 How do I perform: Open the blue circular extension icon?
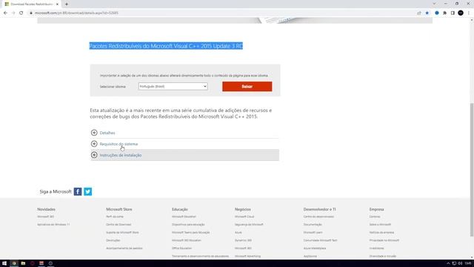click(437, 13)
